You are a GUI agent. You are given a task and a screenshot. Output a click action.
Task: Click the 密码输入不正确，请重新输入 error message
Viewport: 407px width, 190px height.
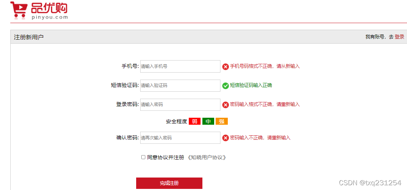coord(260,138)
